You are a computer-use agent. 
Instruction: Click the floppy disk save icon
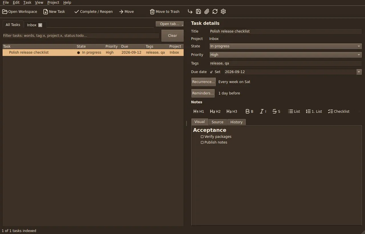click(x=198, y=12)
